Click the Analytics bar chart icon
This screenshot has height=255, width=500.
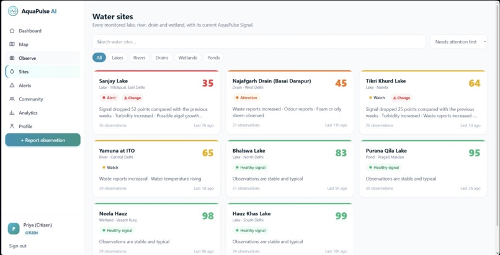pos(12,112)
